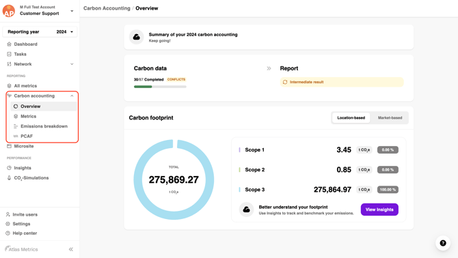The width and height of the screenshot is (458, 258).
Task: Open the Reporting year 2024 dropdown
Action: (40, 32)
